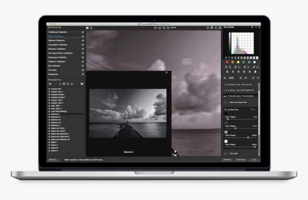The width and height of the screenshot is (308, 200).
Task: Click the Color 1 Region black swatch
Action: (x=226, y=113)
